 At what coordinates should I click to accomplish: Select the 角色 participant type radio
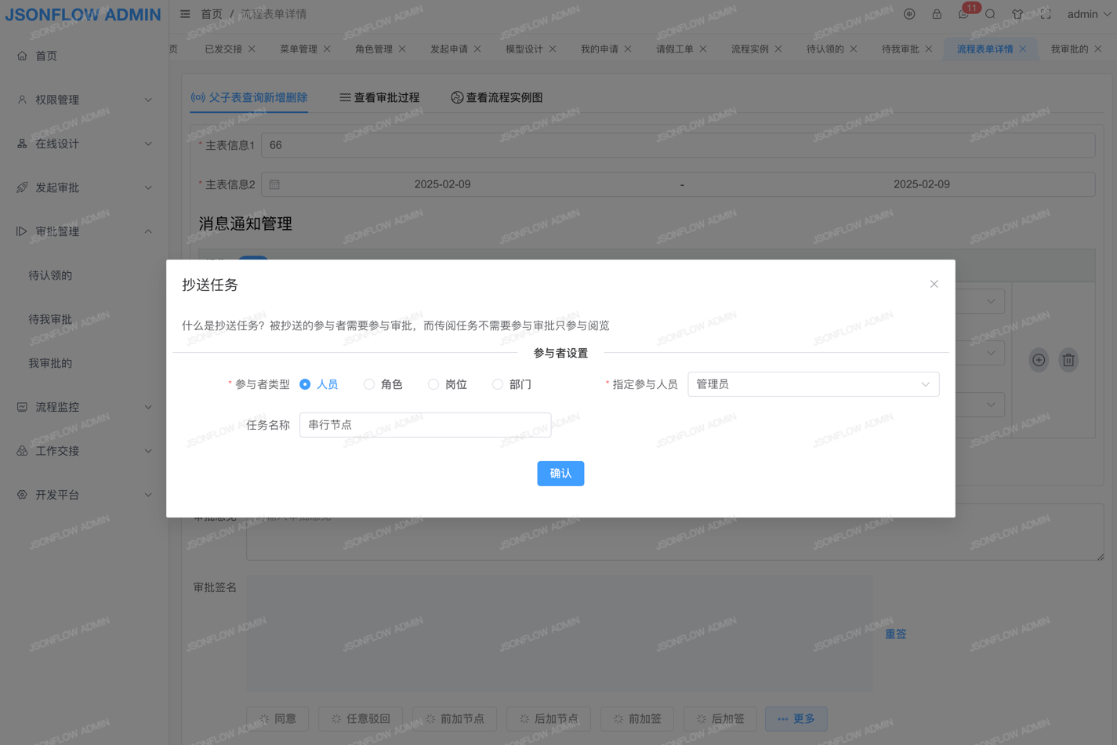tap(369, 384)
